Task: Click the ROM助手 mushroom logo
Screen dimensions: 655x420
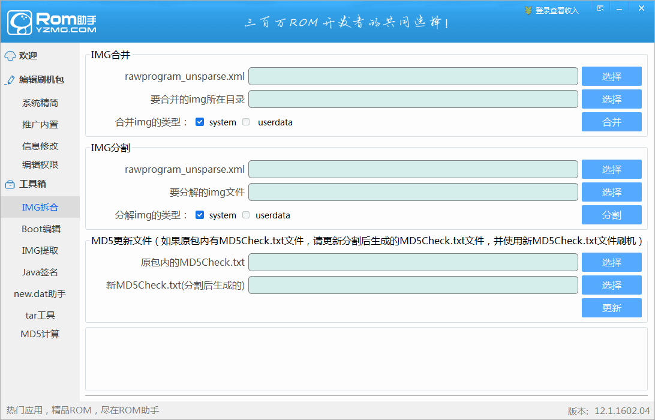Action: click(20, 22)
